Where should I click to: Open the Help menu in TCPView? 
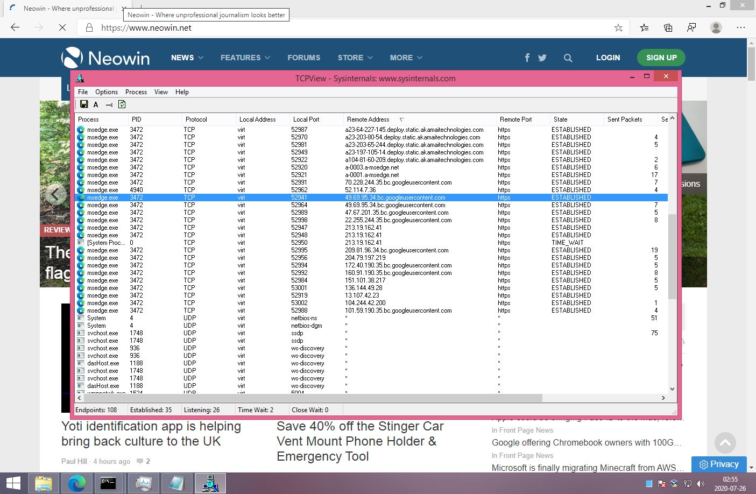pos(182,92)
